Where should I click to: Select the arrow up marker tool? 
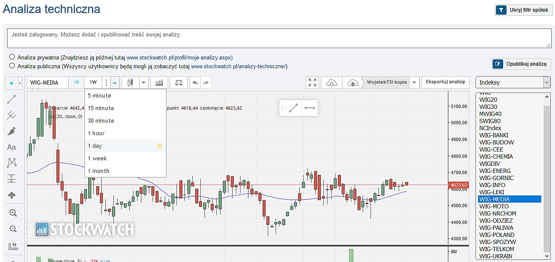pyautogui.click(x=12, y=195)
